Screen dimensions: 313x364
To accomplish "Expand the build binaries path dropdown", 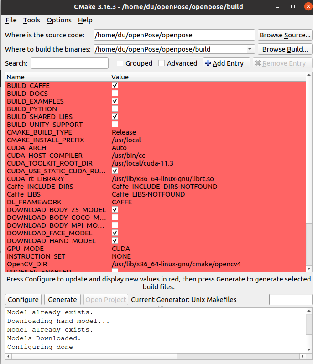I will click(250, 49).
